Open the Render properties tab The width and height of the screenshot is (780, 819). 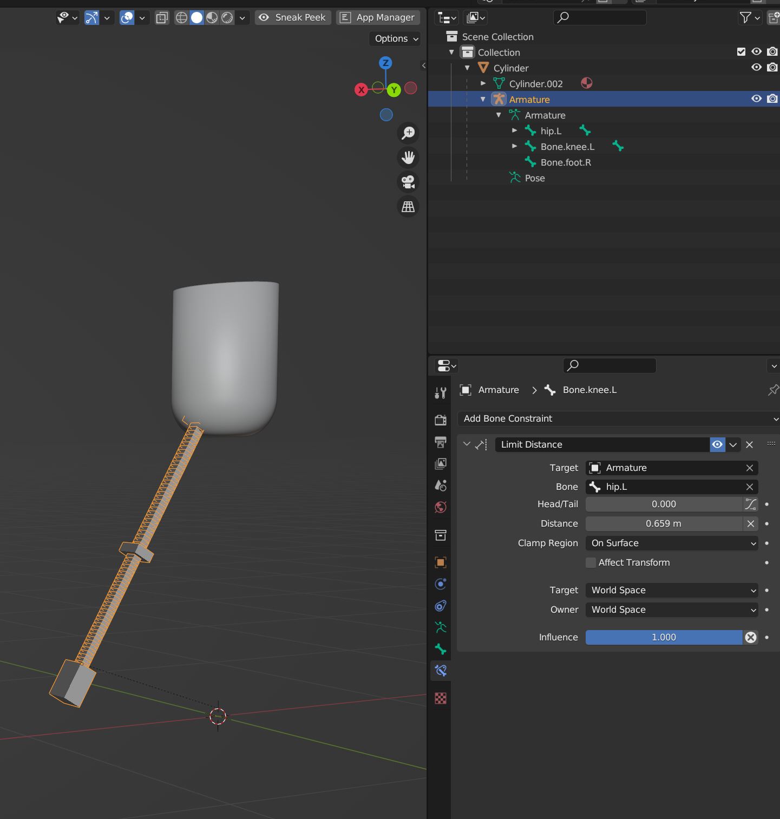coord(441,420)
